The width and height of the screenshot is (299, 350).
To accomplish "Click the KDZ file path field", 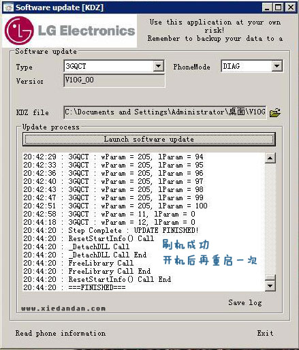I will point(165,112).
